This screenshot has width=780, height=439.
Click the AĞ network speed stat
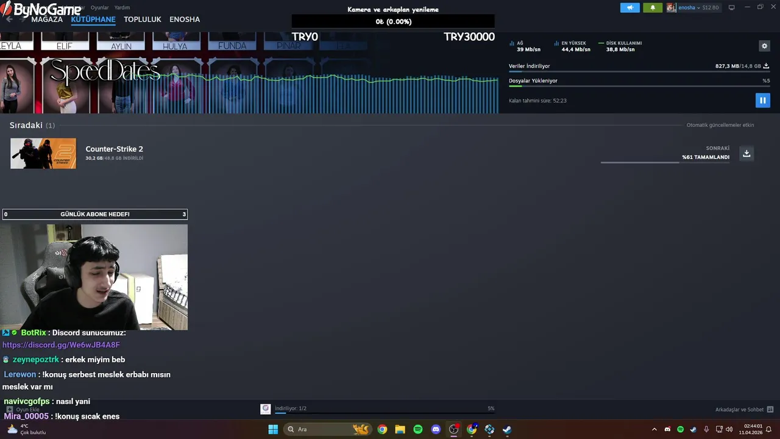point(526,46)
